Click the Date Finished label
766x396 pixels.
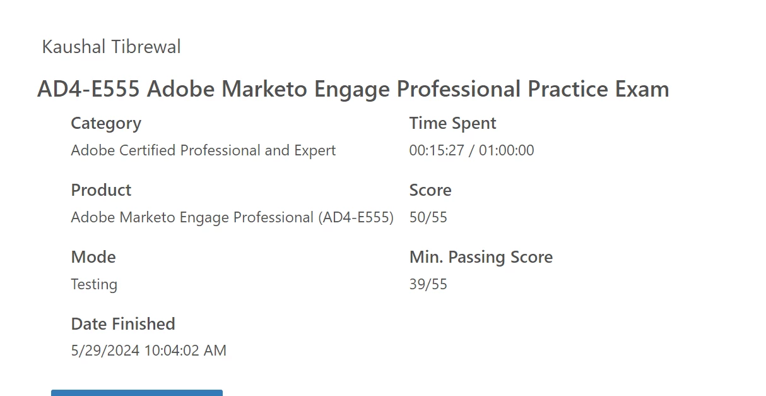[x=123, y=324]
